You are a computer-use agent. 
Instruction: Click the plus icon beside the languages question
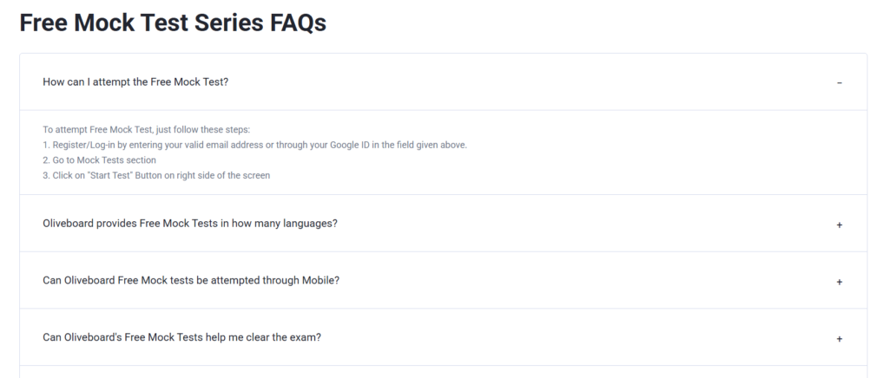(x=839, y=225)
